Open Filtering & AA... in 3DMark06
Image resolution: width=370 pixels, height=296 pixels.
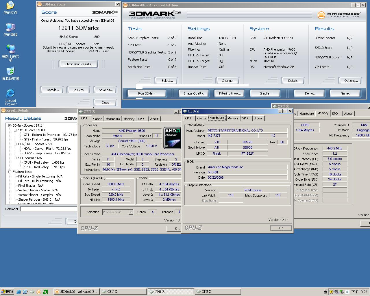(x=230, y=93)
